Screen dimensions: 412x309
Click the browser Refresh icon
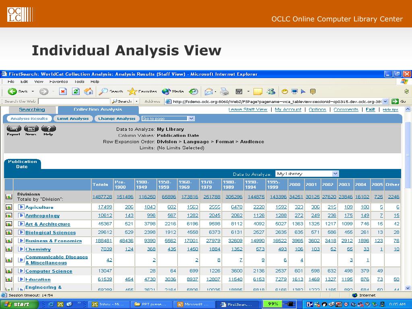tap(76, 91)
